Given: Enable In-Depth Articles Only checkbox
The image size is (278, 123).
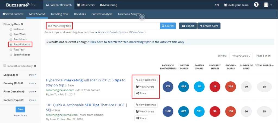Looking at the screenshot, I should [x=5, y=66].
